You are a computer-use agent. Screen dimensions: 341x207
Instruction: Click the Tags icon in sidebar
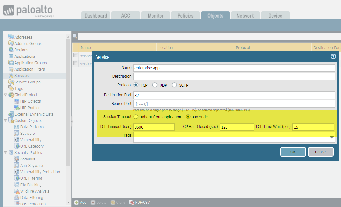(11, 88)
